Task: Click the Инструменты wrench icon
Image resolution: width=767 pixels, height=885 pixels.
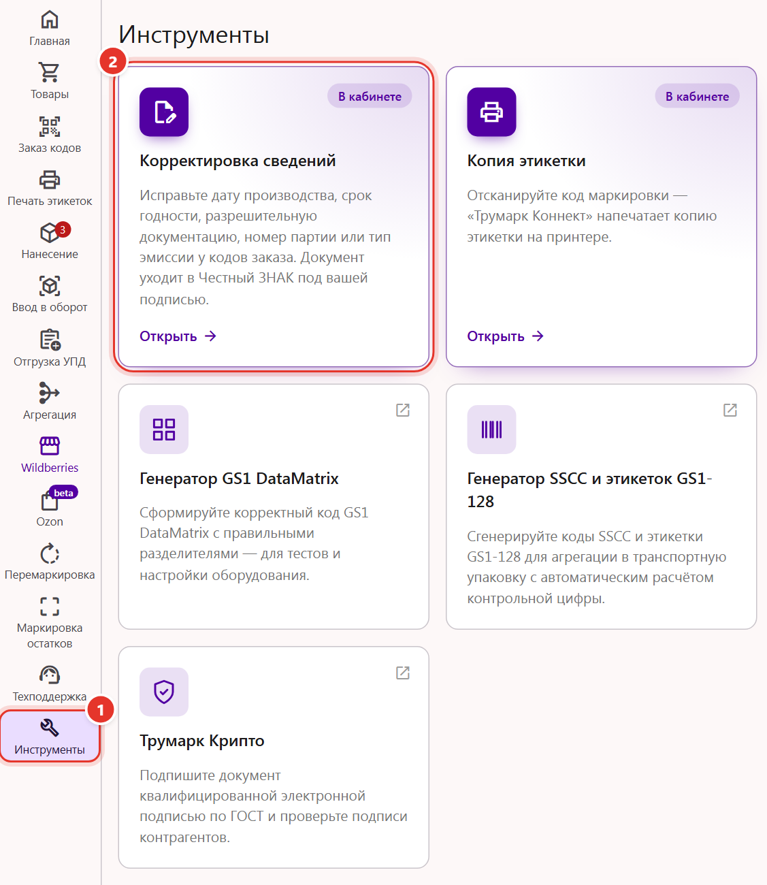Action: 50,728
